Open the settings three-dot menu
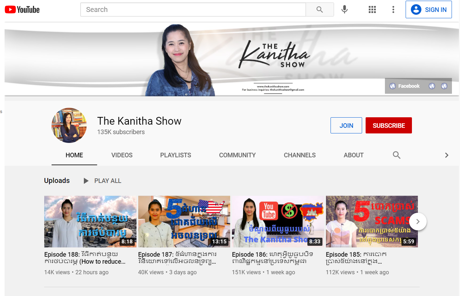This screenshot has height=296, width=460. [393, 9]
